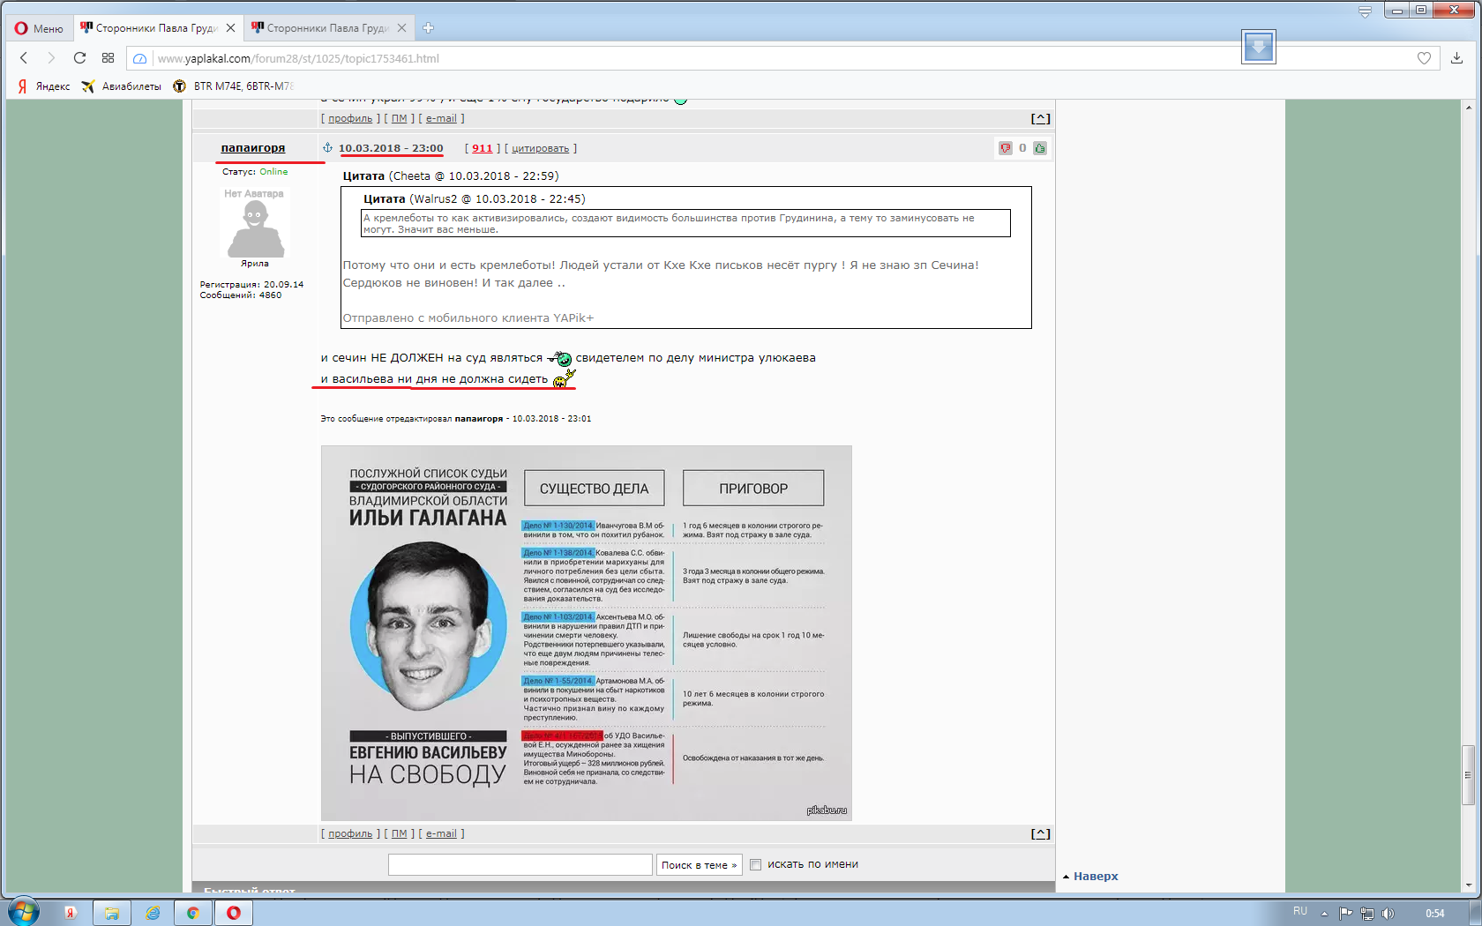Open Yandex taskbar icon

71,913
